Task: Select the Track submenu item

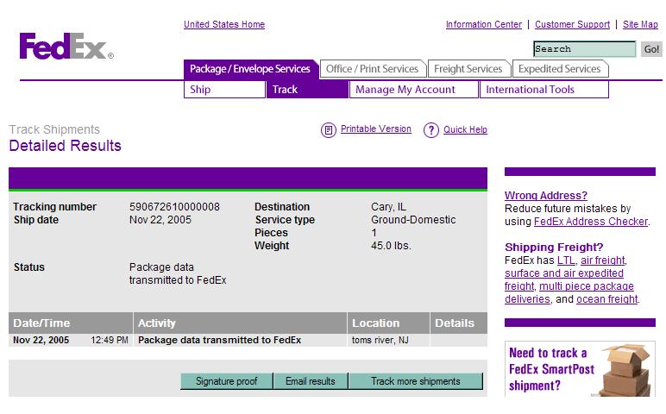Action: (x=306, y=90)
